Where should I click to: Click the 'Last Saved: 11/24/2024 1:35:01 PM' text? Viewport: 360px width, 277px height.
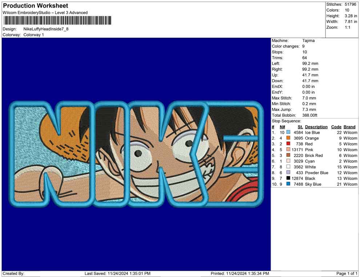pos(117,273)
